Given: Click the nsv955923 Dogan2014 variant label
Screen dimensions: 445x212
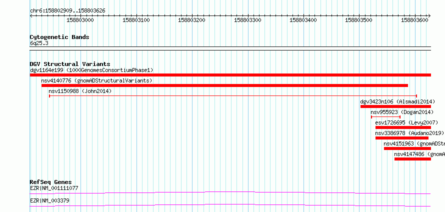Looking at the screenshot, I should pyautogui.click(x=402, y=112).
